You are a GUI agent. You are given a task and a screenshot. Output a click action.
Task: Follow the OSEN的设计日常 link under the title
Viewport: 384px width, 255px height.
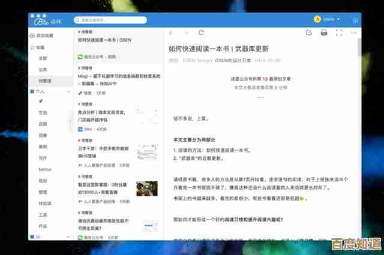[x=233, y=60]
